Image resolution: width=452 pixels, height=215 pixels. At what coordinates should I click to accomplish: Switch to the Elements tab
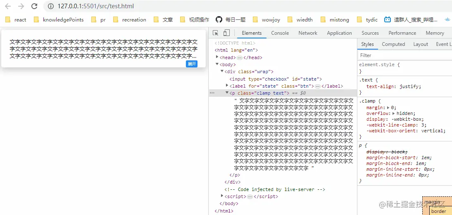tap(252, 33)
